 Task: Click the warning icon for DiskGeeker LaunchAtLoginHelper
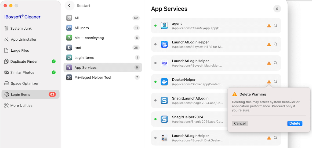(x=269, y=138)
